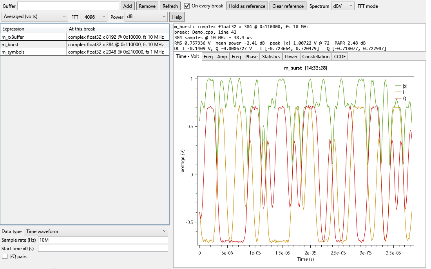Click the RMS 0.757336 V info line
This screenshot has width=431, height=269.
[x=270, y=43]
